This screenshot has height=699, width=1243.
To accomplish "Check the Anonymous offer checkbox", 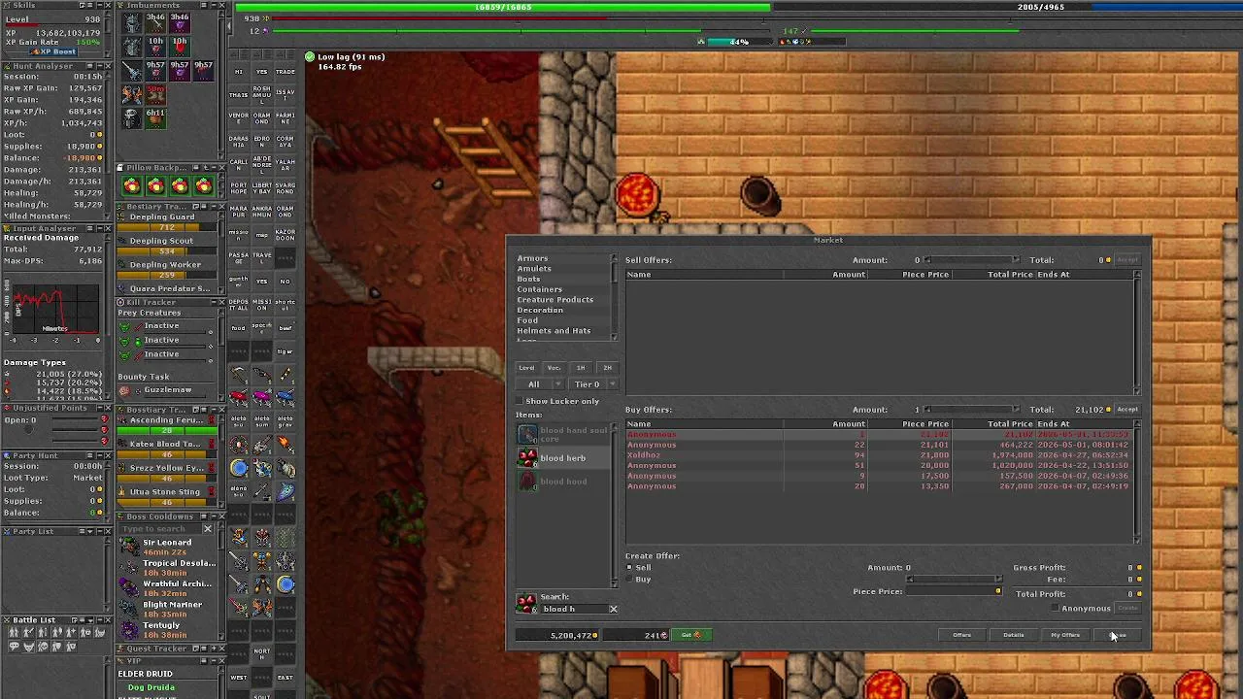I will (1056, 609).
